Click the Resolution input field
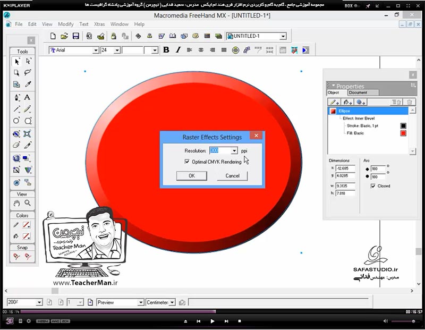Image resolution: width=425 pixels, height=330 pixels. [220, 151]
